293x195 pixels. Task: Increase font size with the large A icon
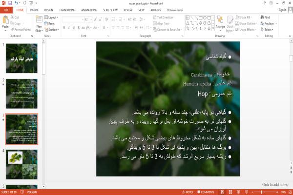tap(96, 19)
